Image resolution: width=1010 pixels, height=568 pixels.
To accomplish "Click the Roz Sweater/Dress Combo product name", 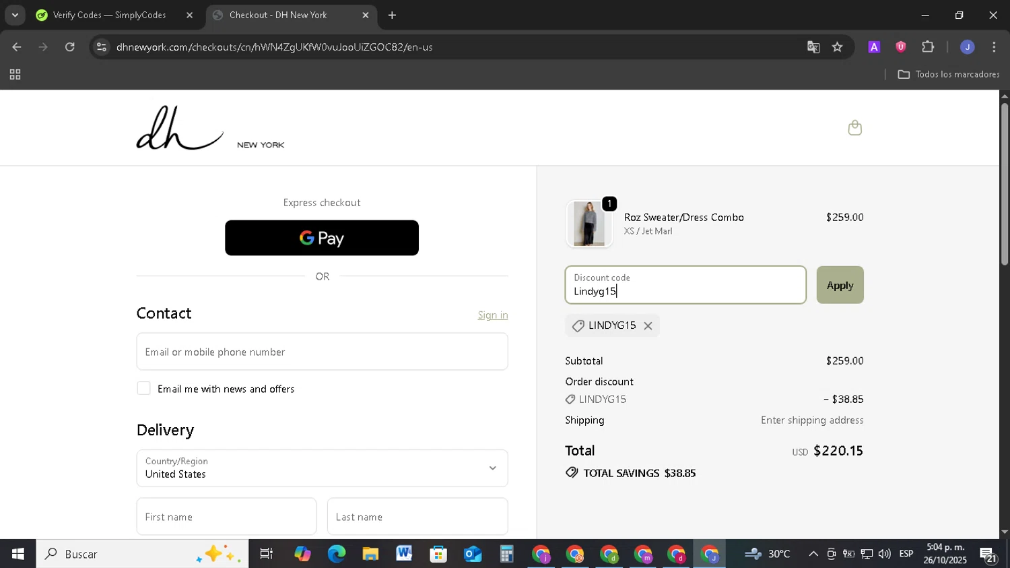I will coord(683,218).
